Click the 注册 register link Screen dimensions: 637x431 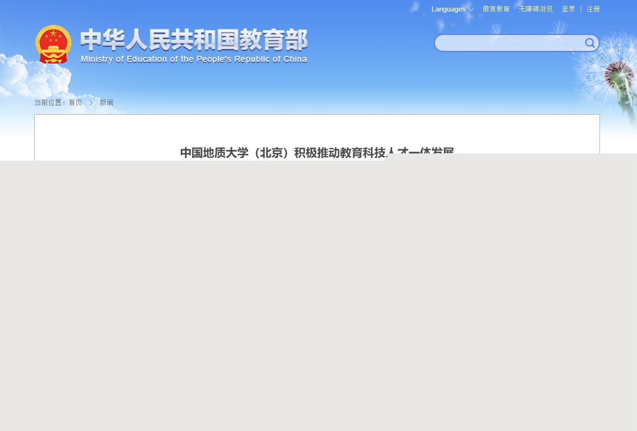point(593,9)
